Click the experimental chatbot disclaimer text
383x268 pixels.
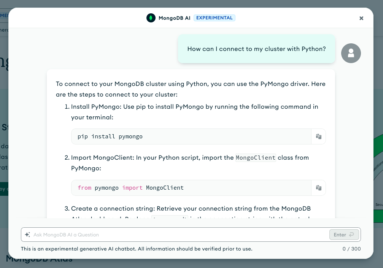[137, 249]
